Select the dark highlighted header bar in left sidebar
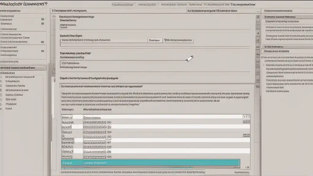Screen dimensions: 313x176 click(23, 68)
